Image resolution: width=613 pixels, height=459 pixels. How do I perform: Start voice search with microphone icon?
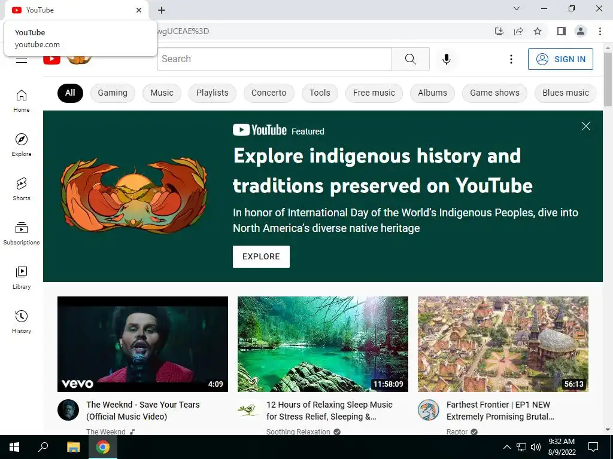447,59
